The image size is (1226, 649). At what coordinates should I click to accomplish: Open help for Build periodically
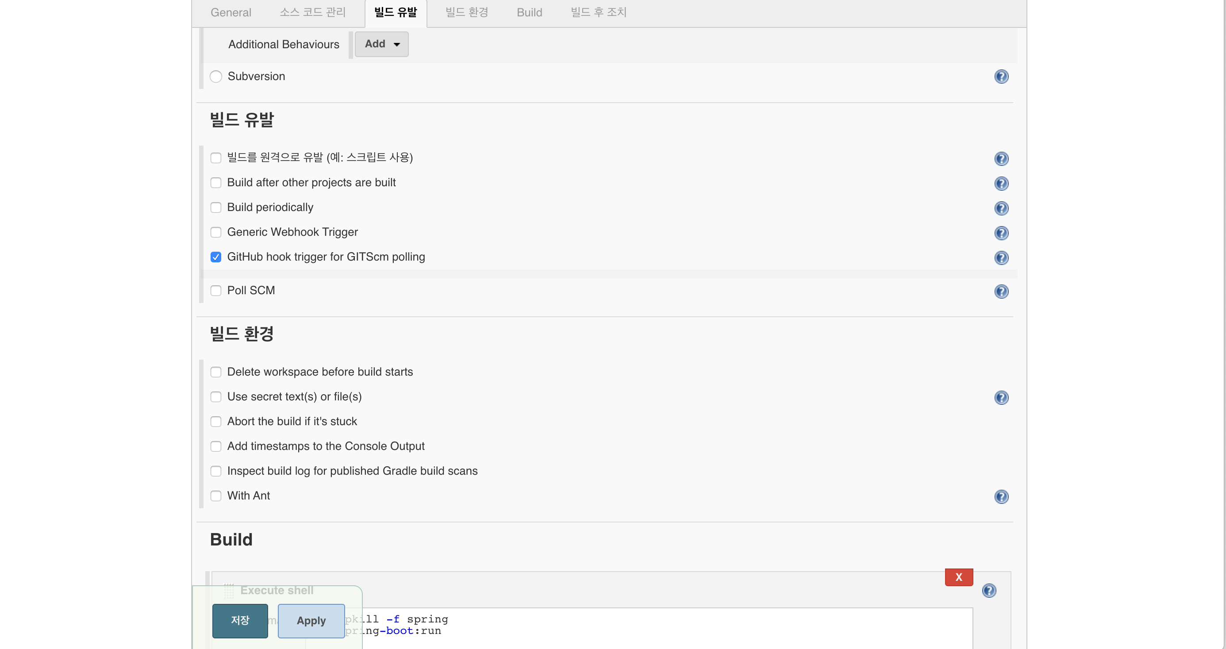(1001, 208)
